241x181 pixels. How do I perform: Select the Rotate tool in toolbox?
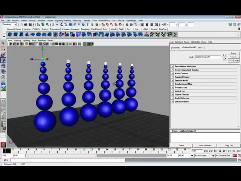click(3, 66)
